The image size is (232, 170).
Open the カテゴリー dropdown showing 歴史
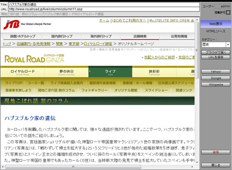pyautogui.click(x=216, y=45)
